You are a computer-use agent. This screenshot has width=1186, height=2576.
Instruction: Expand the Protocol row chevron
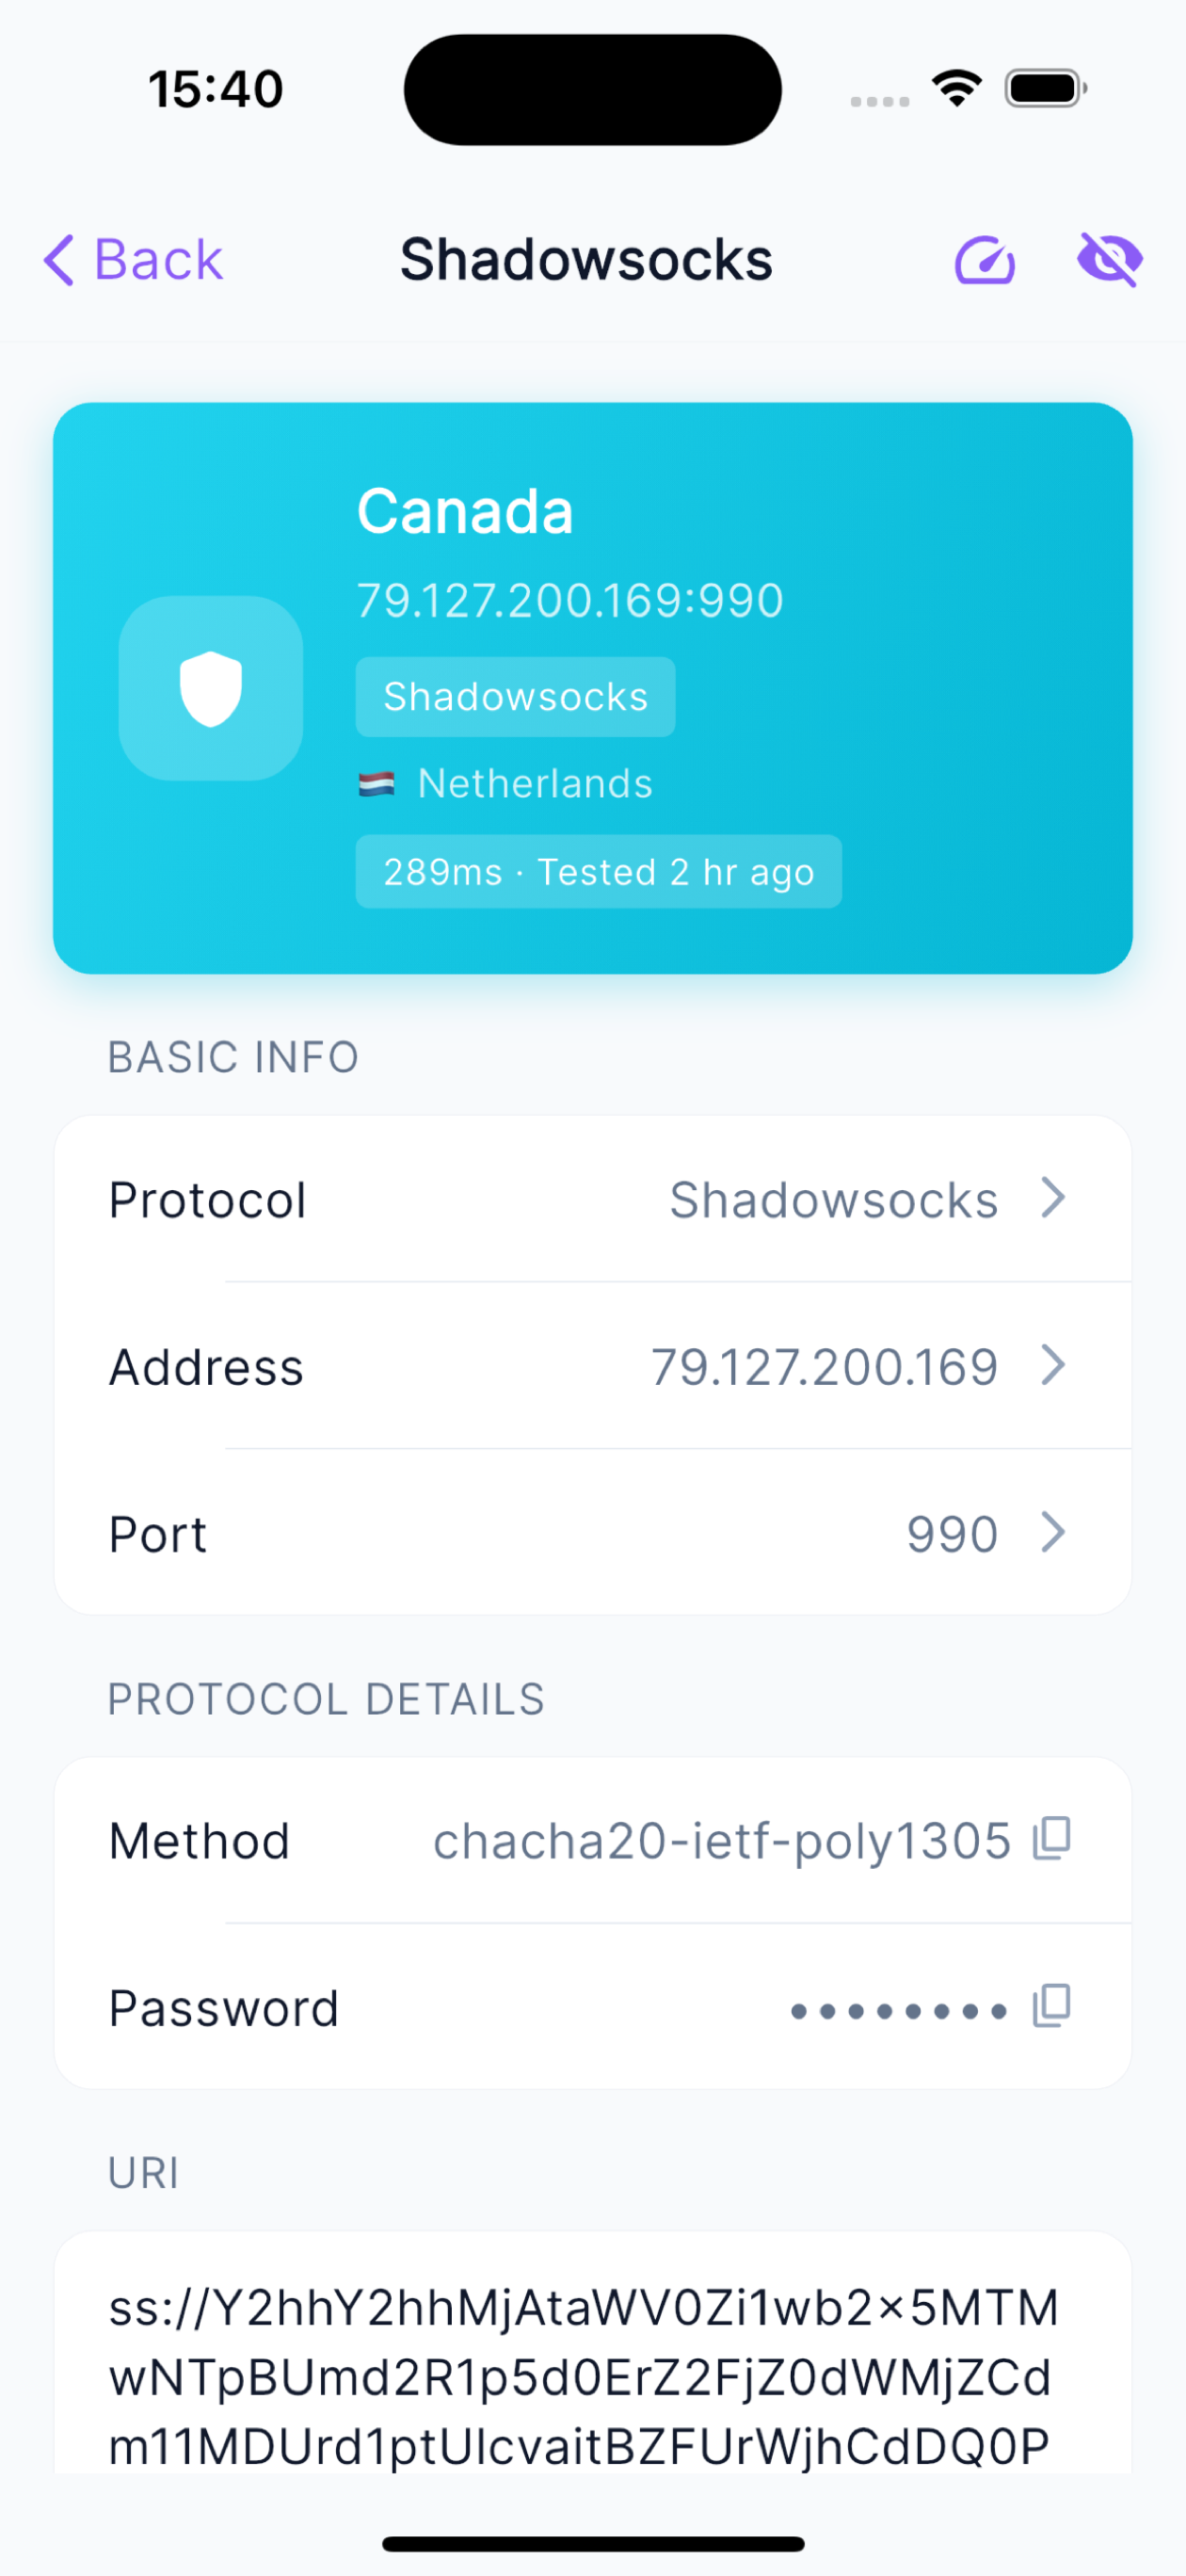click(1053, 1198)
